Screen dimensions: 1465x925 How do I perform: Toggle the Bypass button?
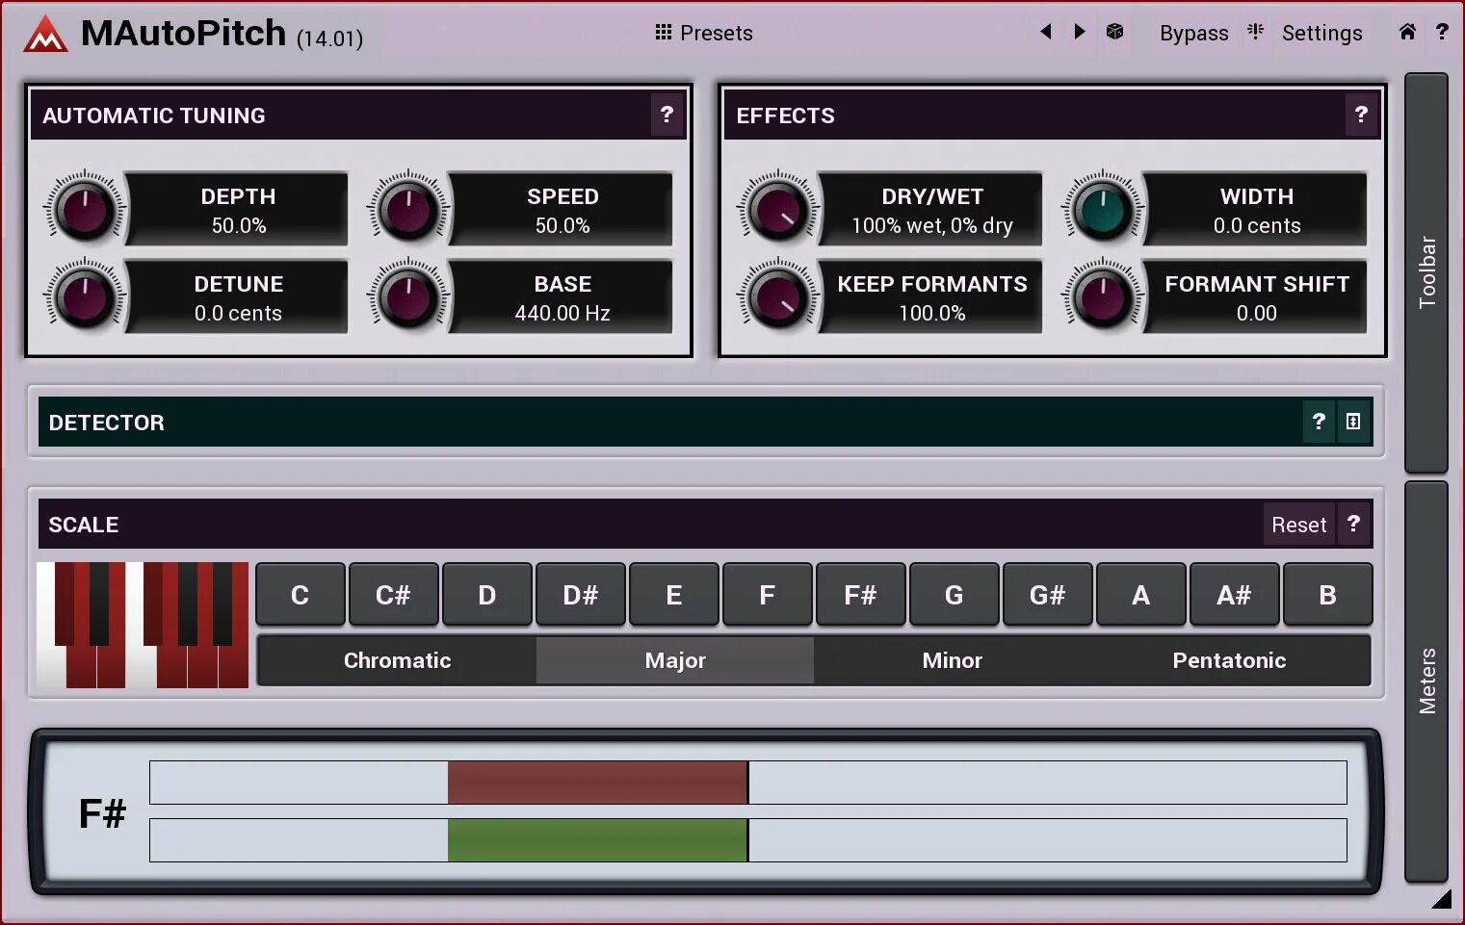1193,33
